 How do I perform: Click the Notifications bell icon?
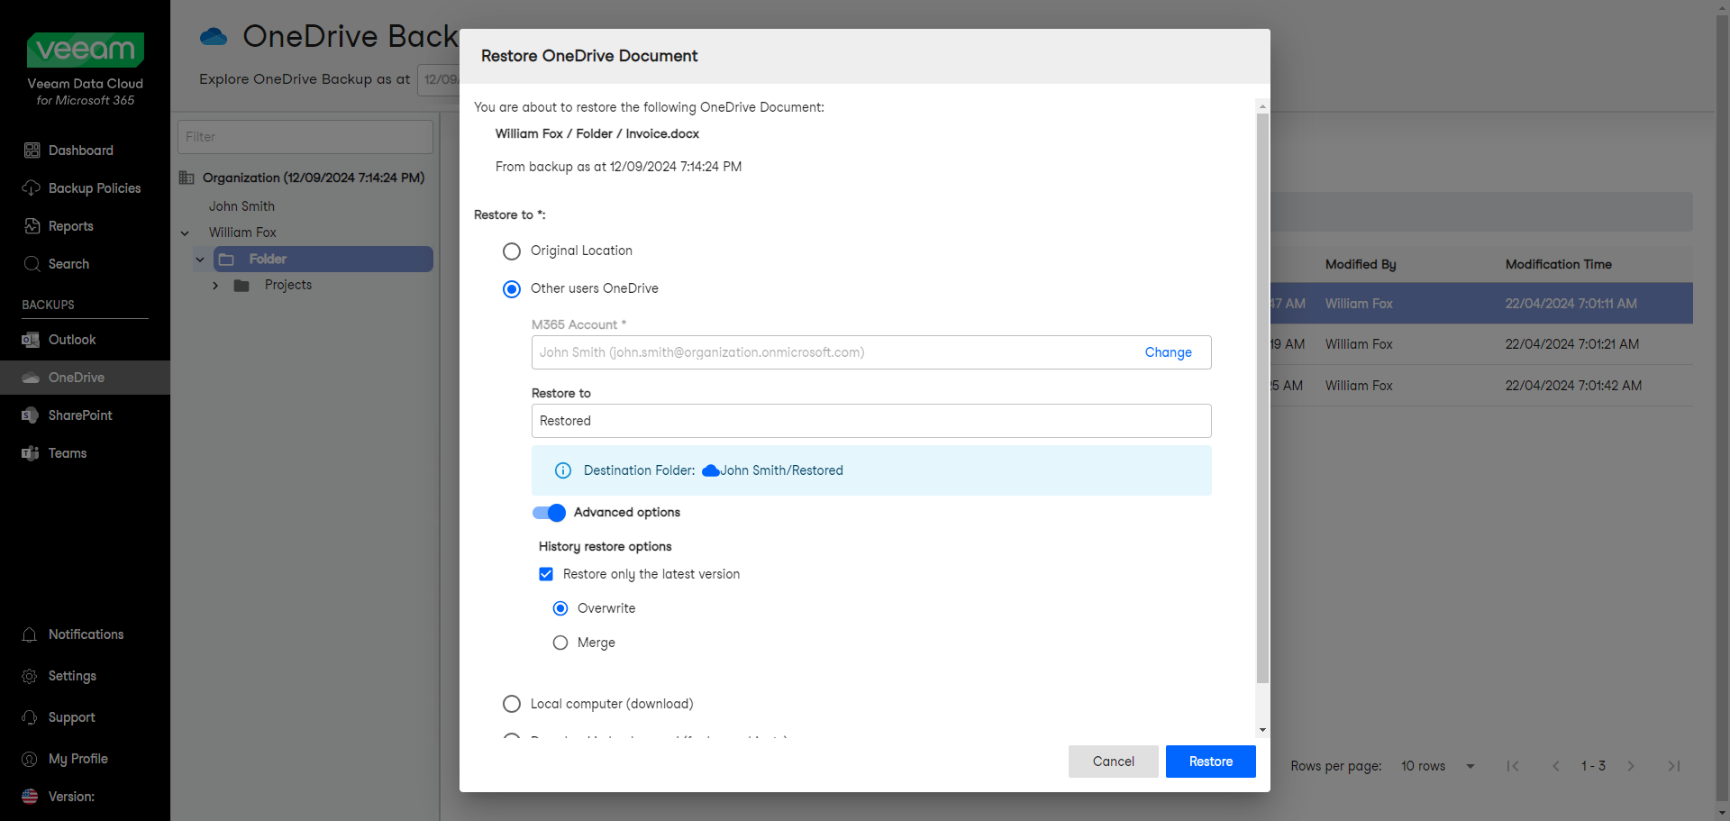[30, 634]
